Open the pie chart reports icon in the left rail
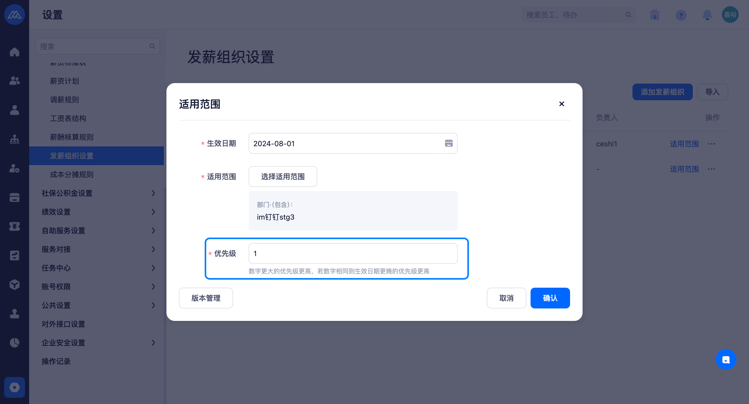 click(x=15, y=343)
